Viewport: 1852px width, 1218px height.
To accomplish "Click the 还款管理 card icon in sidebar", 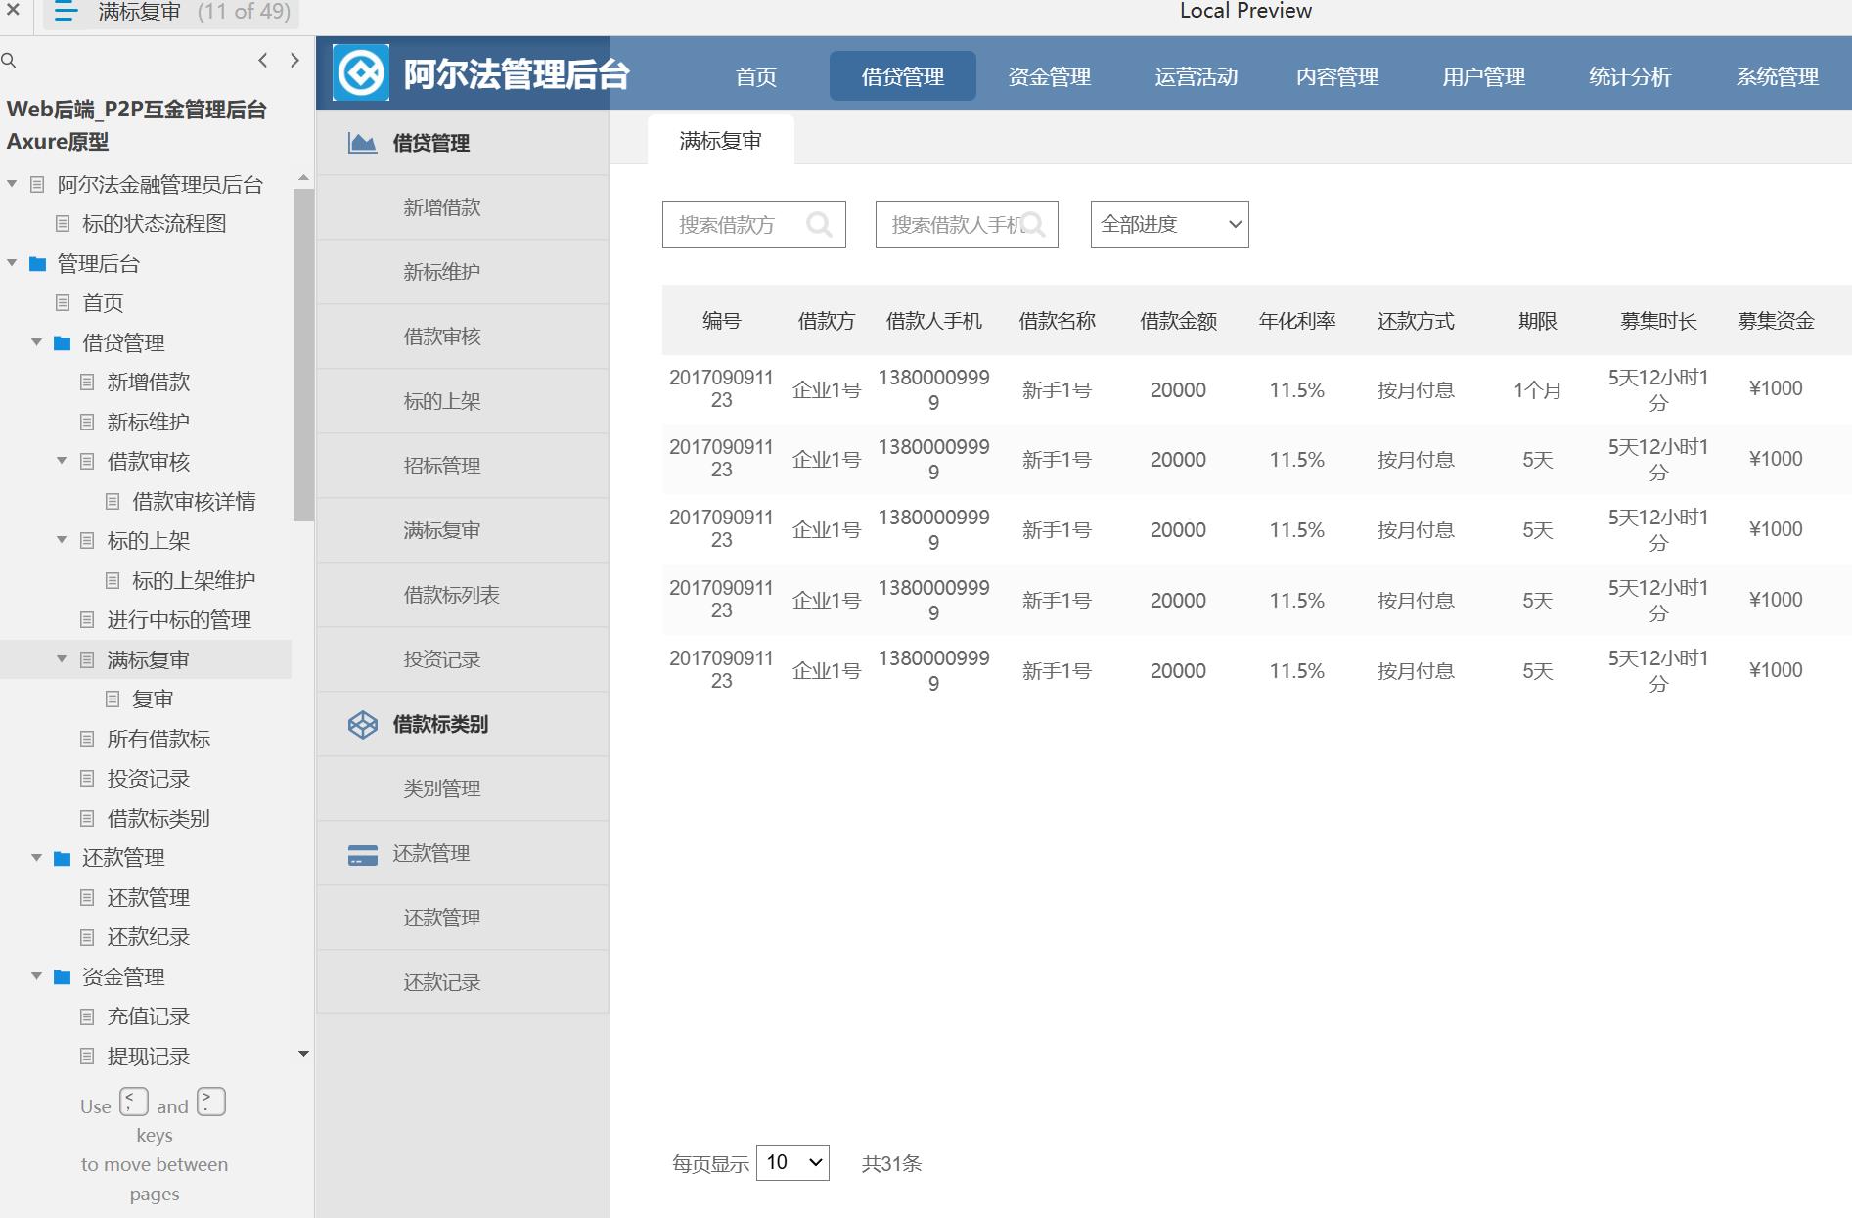I will (362, 854).
